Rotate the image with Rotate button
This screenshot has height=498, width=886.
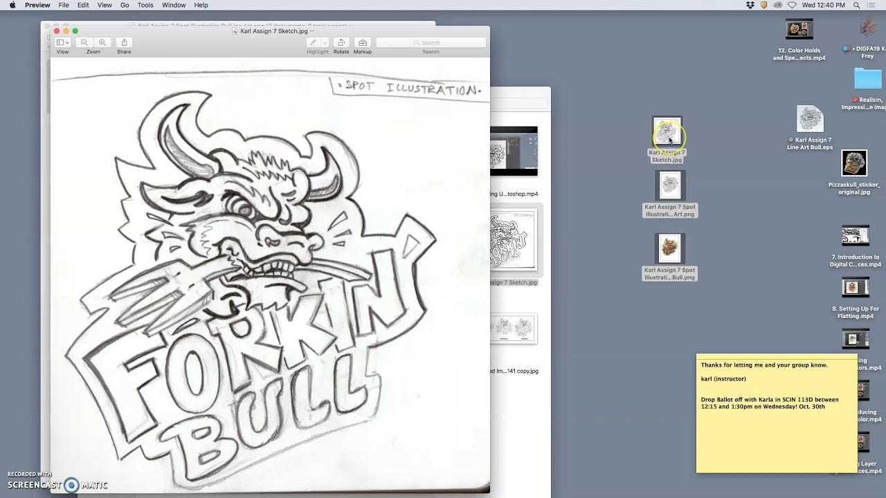[341, 42]
